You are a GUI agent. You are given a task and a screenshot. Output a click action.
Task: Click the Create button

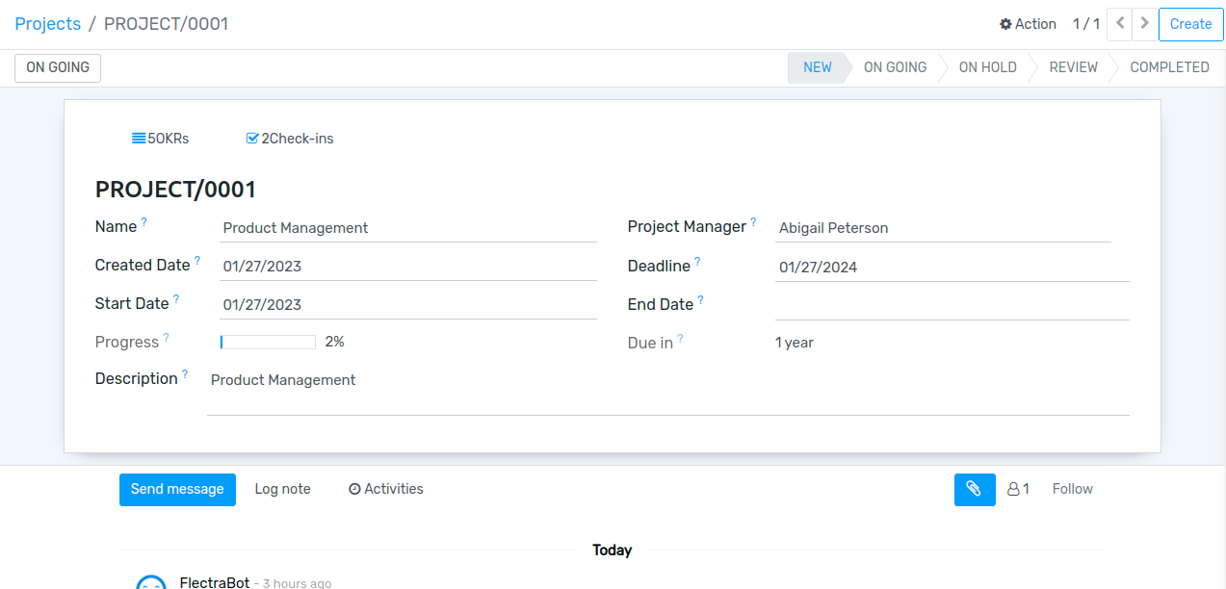(x=1190, y=24)
